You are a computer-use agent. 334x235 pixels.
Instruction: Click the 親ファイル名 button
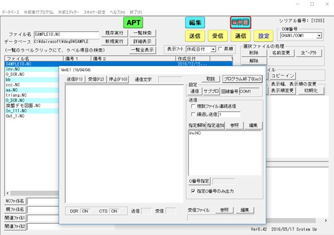pyautogui.click(x=15, y=209)
